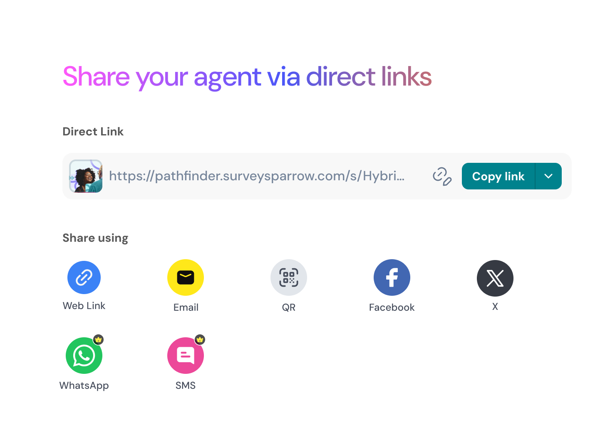Click the crown badge on WhatsApp
Viewport: 615px width, 432px height.
[x=98, y=339]
